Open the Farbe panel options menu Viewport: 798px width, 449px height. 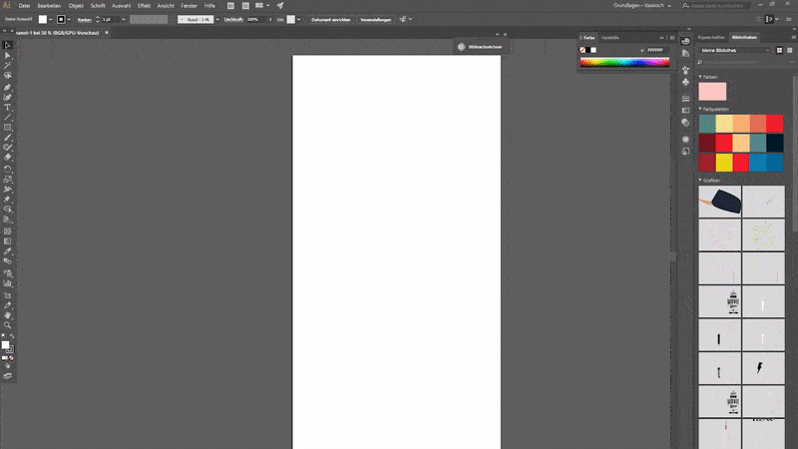672,38
